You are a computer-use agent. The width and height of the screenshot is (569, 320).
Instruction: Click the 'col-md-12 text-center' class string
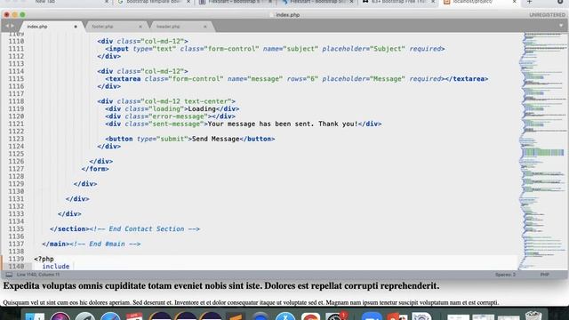(186, 101)
